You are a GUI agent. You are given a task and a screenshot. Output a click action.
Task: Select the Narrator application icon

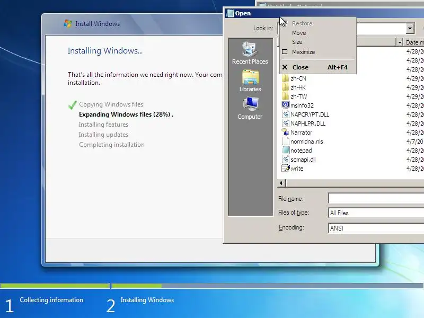(x=286, y=132)
